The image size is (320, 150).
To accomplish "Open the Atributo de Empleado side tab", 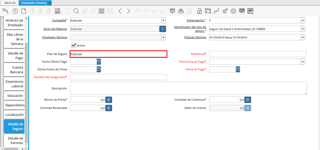I will (14, 23).
